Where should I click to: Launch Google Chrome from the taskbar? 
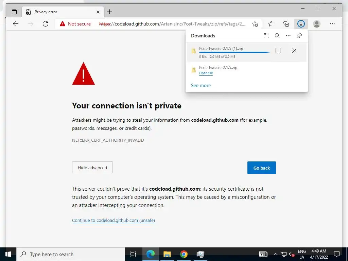pos(184,254)
